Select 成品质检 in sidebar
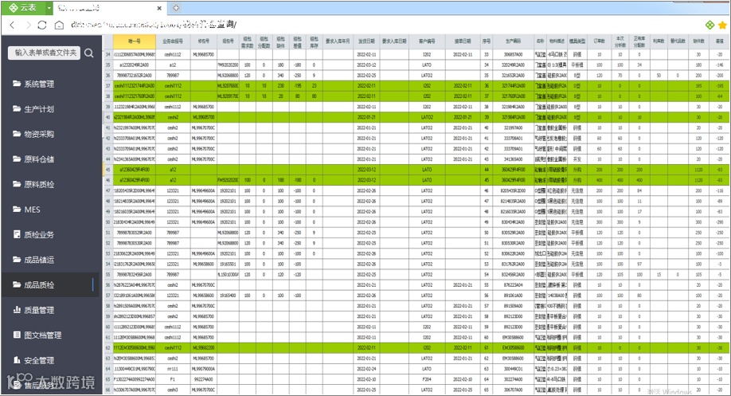 (x=50, y=285)
